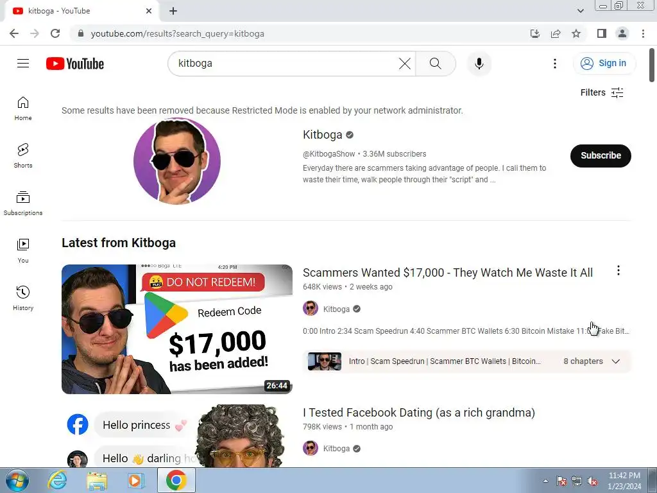
Task: Open the You section in sidebar
Action: pyautogui.click(x=23, y=251)
